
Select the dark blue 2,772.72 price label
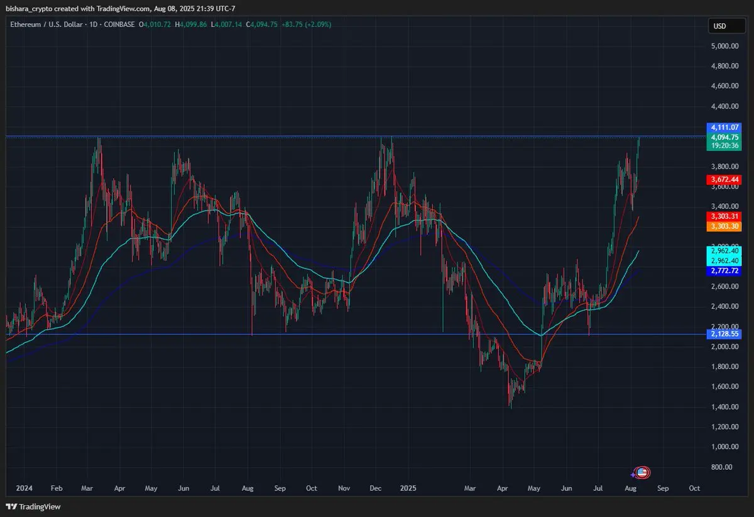pos(724,270)
